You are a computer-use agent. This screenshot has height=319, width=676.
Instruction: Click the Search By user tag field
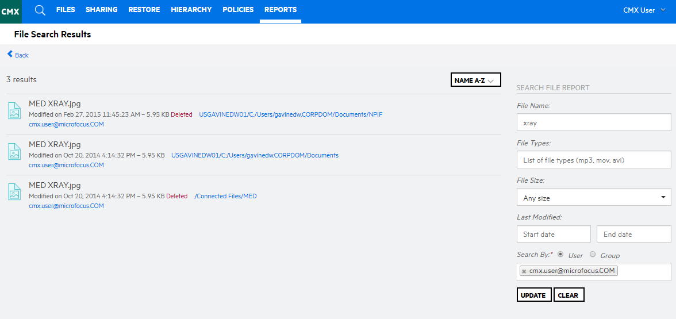[594, 271]
